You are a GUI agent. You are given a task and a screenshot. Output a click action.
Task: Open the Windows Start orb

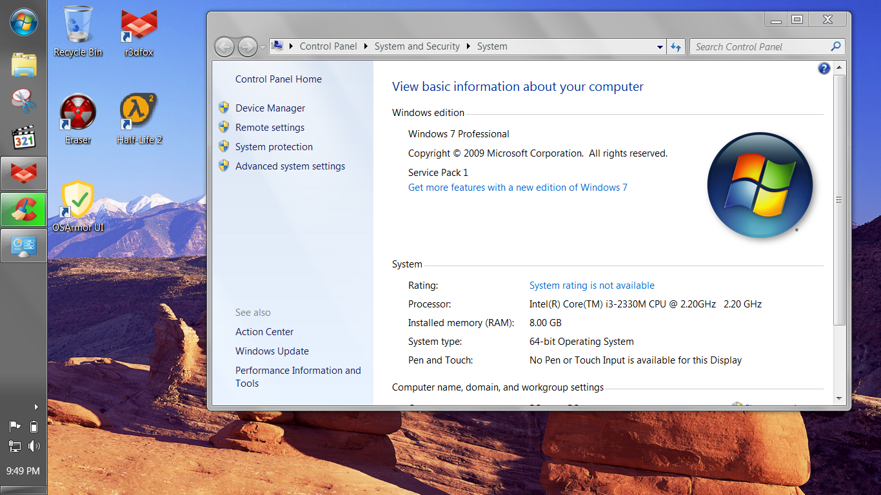point(24,23)
